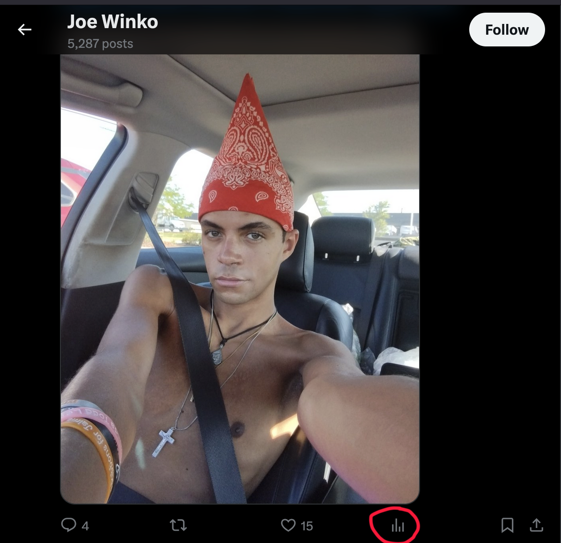Click the like count 15

pos(307,526)
